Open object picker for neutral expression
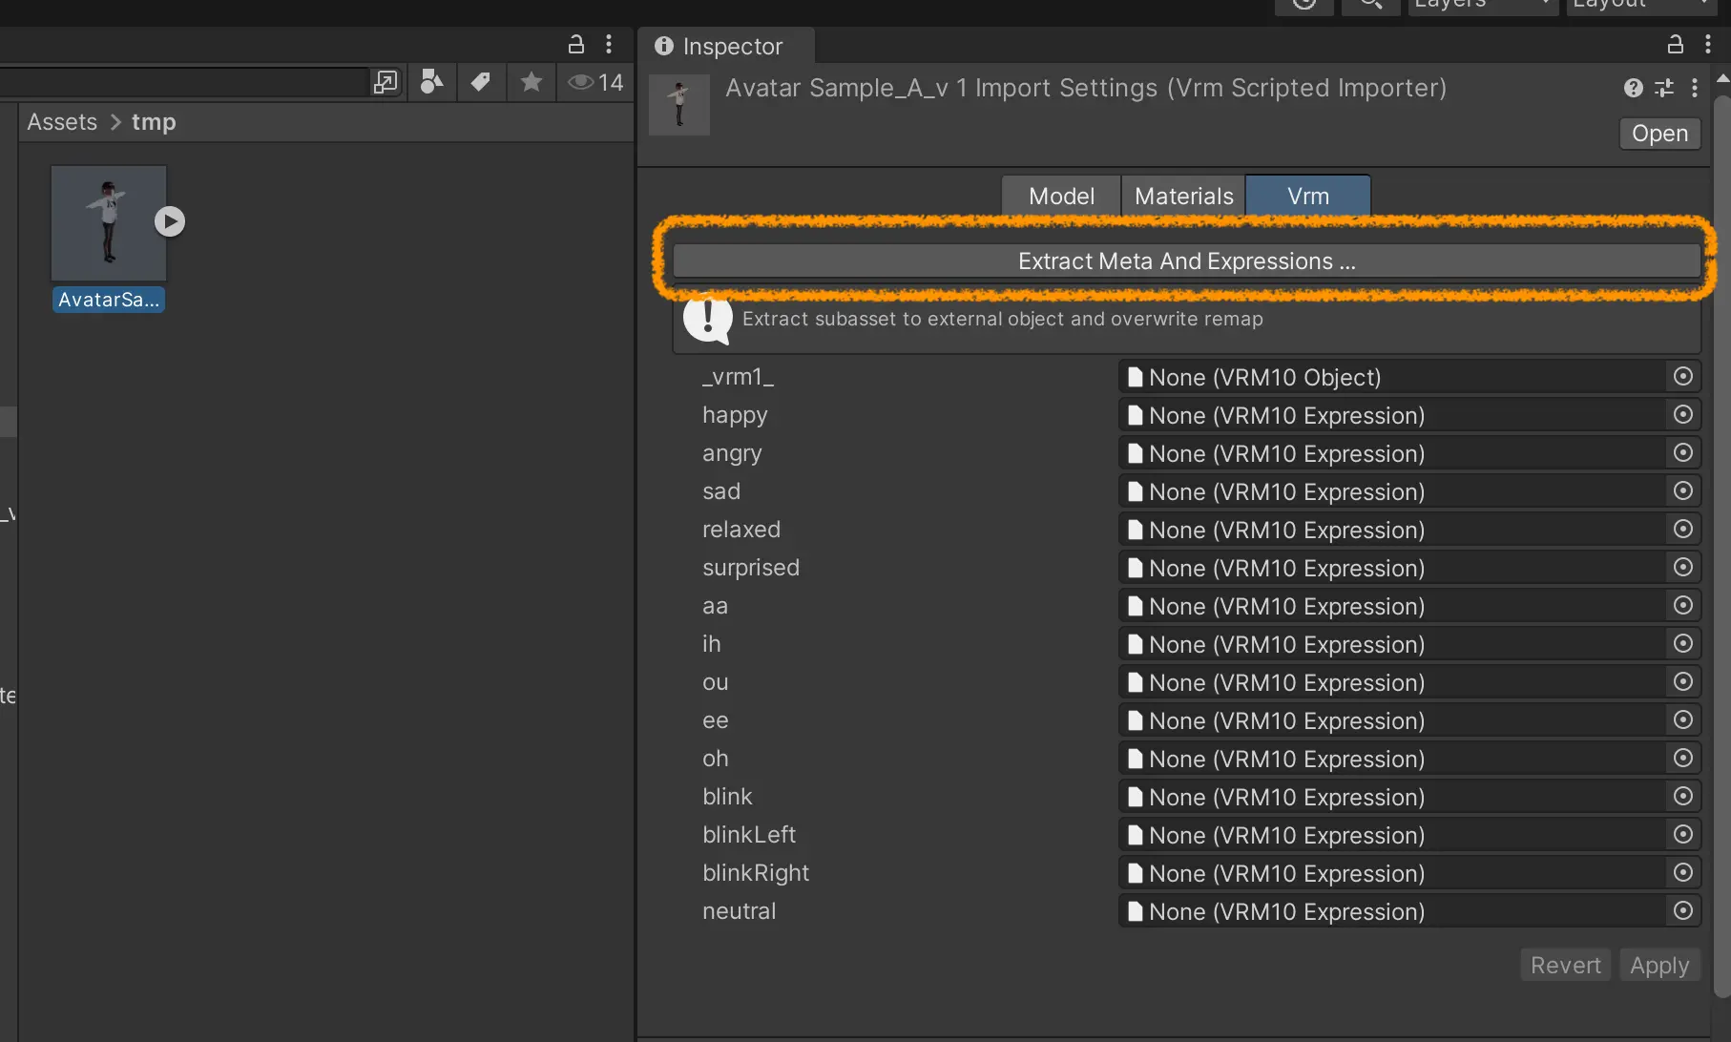The width and height of the screenshot is (1731, 1042). click(1683, 911)
